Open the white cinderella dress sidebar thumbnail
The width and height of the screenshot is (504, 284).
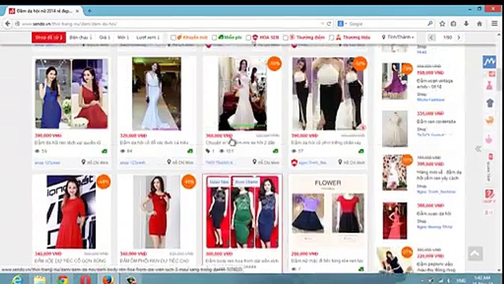[395, 129]
